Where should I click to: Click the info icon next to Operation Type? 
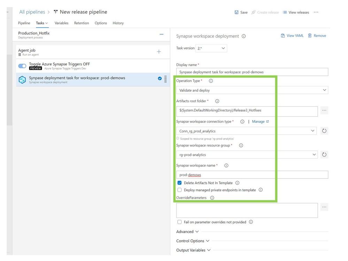click(x=211, y=81)
